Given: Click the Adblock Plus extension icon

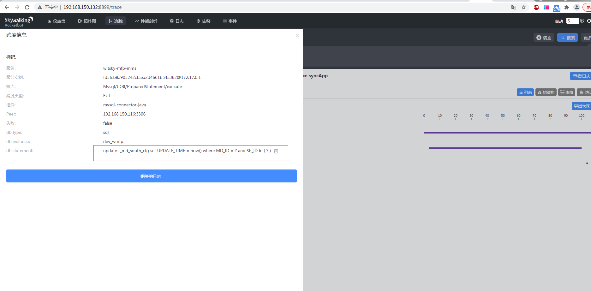Looking at the screenshot, I should pyautogui.click(x=536, y=7).
